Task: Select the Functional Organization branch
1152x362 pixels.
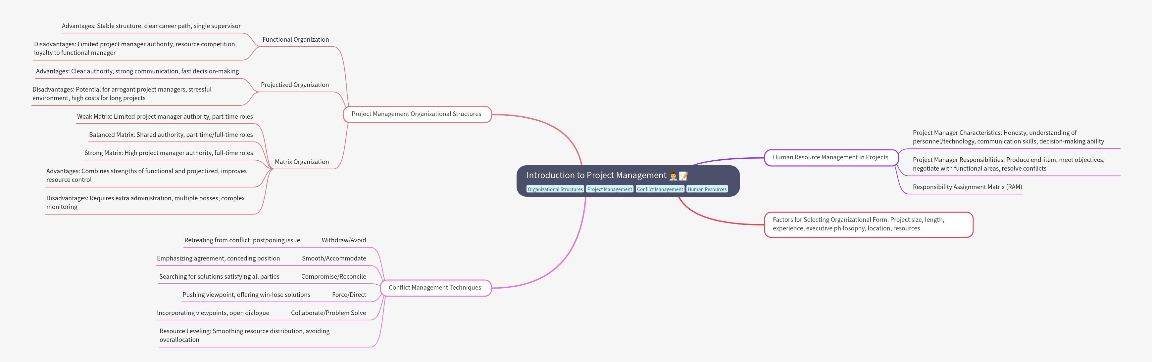Action: click(296, 40)
